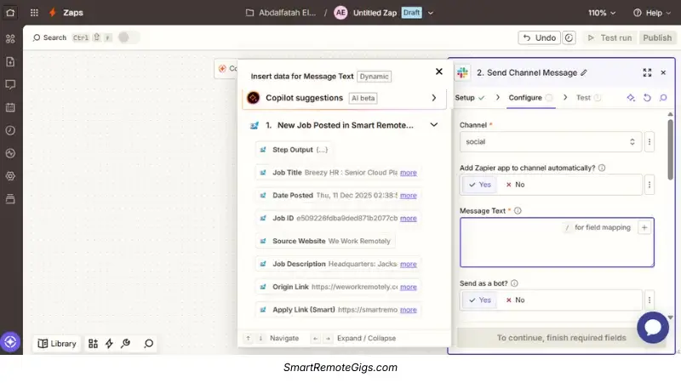
Task: Open the blue chat support bubble
Action: pyautogui.click(x=653, y=327)
